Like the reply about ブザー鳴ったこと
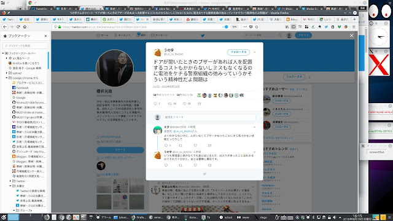The width and height of the screenshot is (393, 221). (x=195, y=145)
